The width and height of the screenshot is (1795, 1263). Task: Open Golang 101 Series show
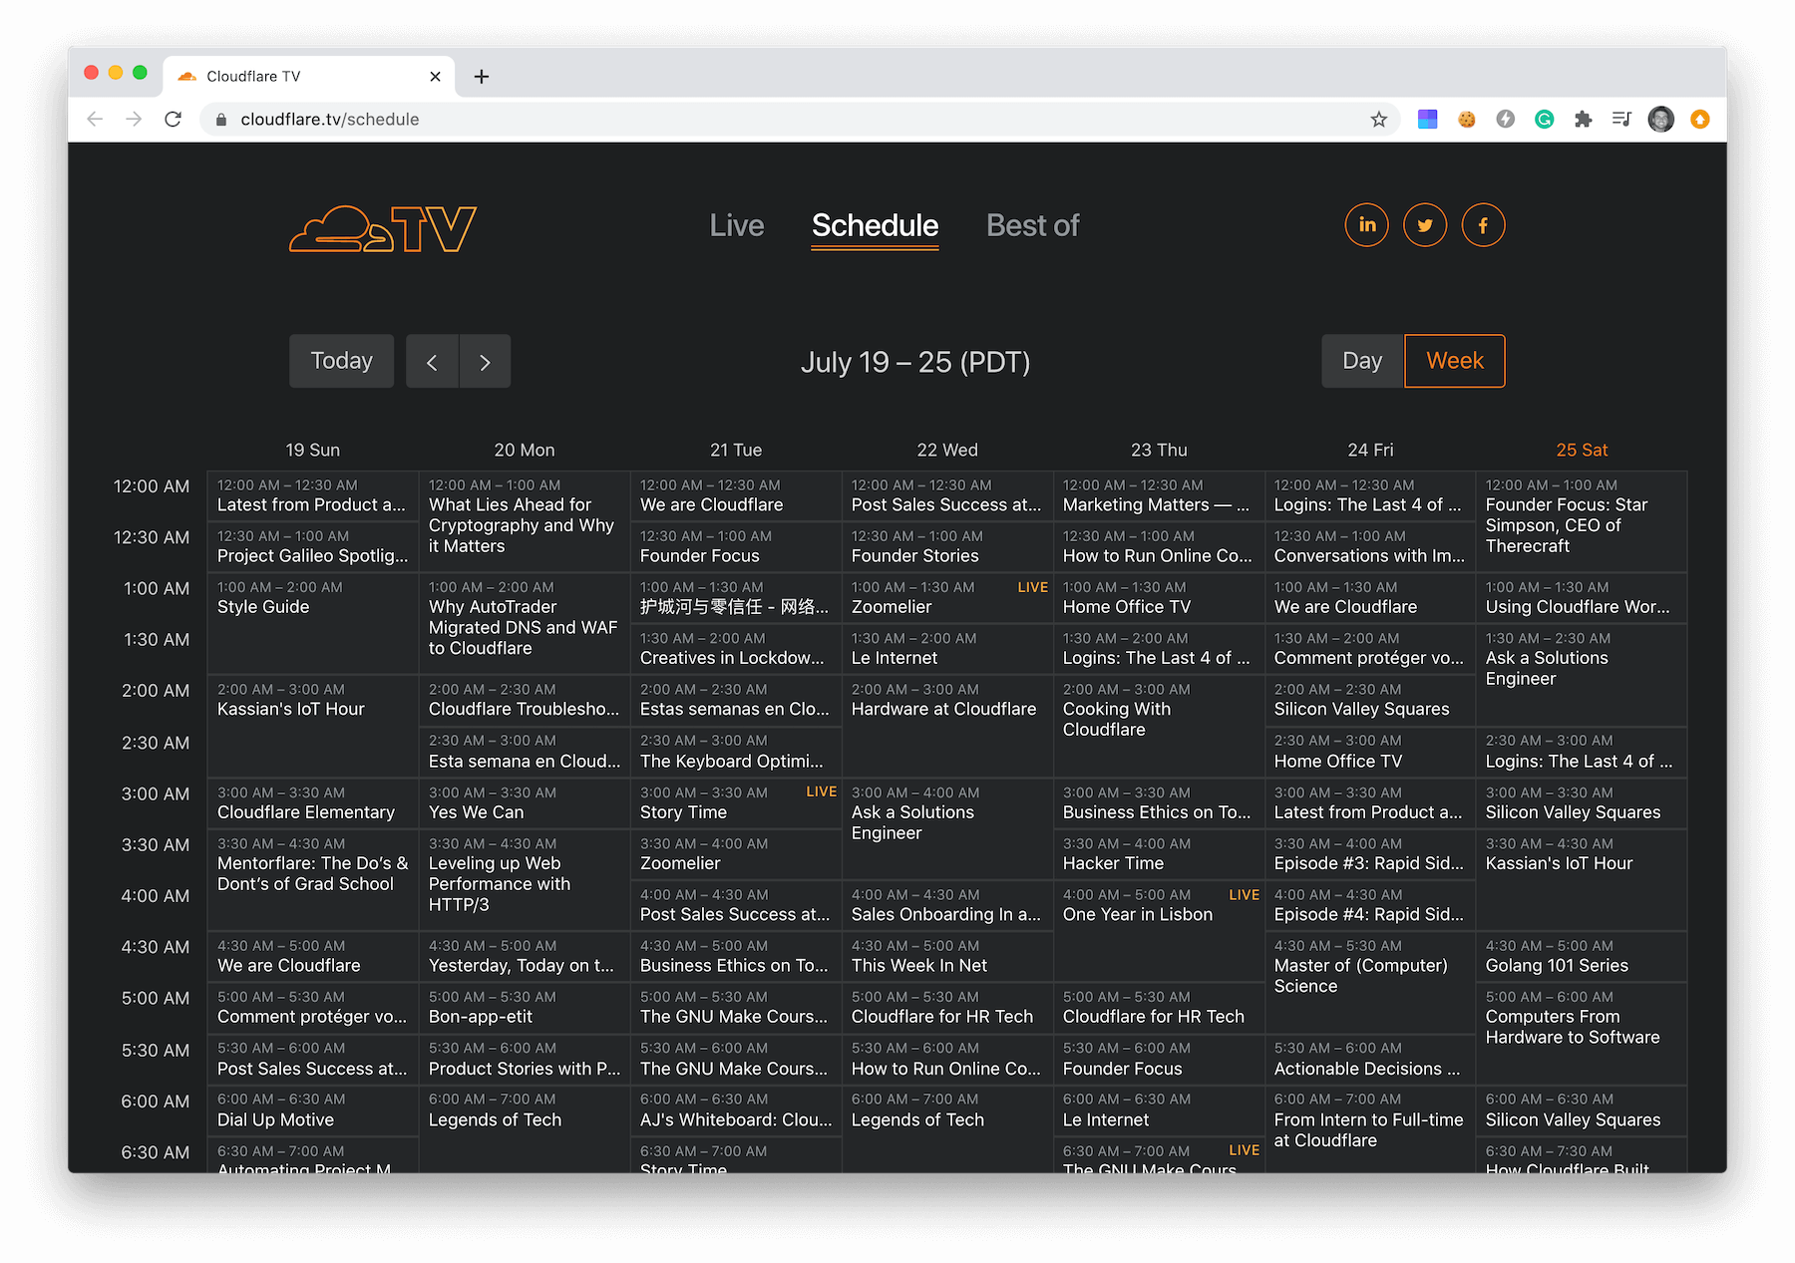click(1582, 957)
